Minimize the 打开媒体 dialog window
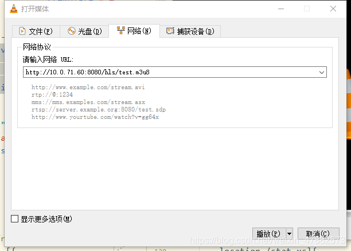This screenshot has width=351, height=251. coord(281,9)
